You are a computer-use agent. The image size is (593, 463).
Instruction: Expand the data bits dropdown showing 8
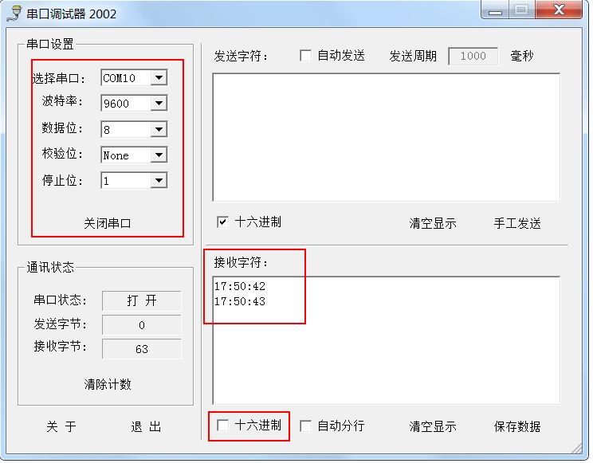(159, 129)
